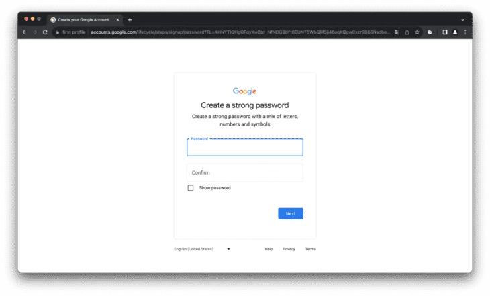
Task: Click the Next button
Action: point(291,213)
